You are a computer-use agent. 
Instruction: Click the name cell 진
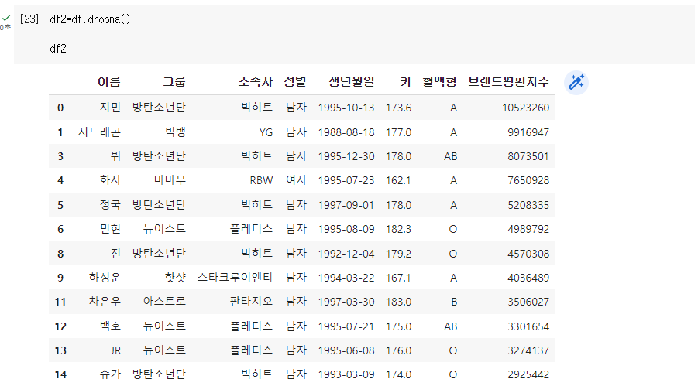pyautogui.click(x=115, y=254)
